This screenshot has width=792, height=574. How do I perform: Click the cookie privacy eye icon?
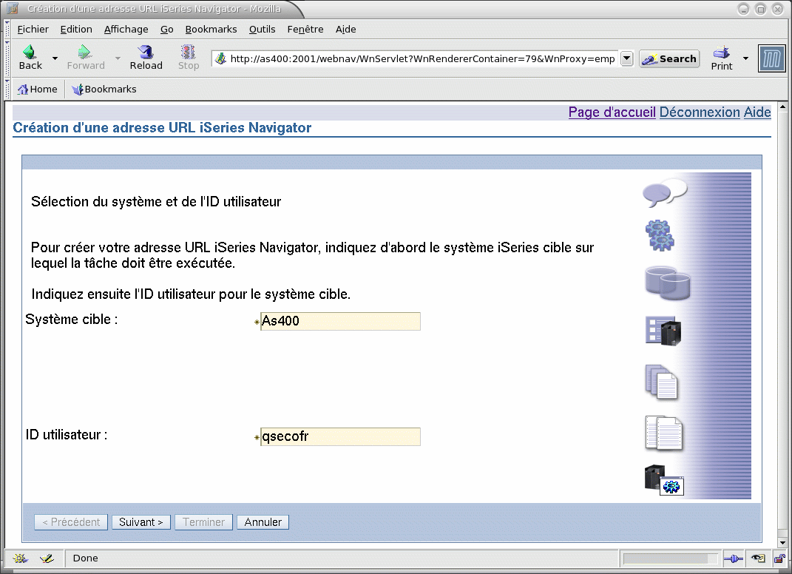coord(758,558)
